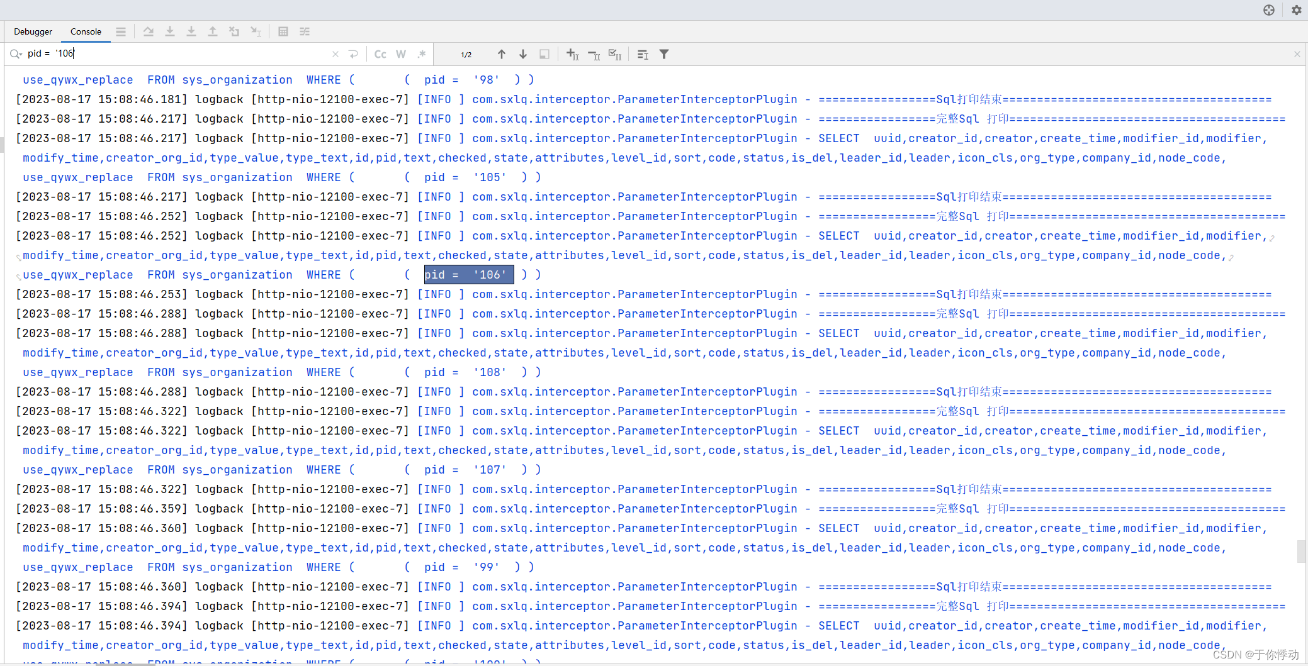Open the Evaluate Expression calculator icon
1308x666 pixels.
(283, 31)
